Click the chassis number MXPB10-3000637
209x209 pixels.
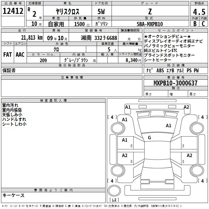(x=176, y=83)
